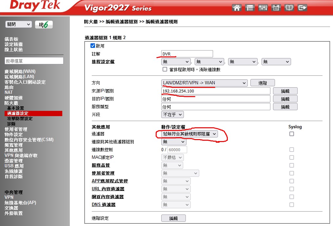Click the Home icon in top bar

pyautogui.click(x=237, y=8)
